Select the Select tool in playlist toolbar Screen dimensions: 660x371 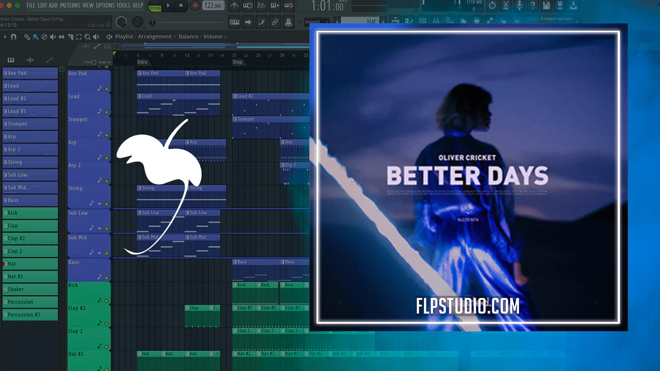79,37
